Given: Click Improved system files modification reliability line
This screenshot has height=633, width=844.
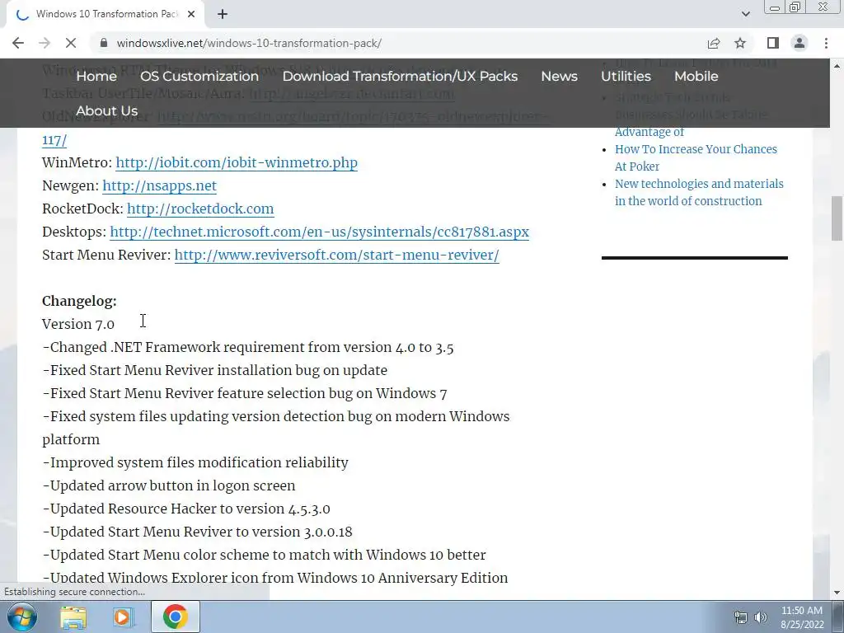Looking at the screenshot, I should point(195,462).
